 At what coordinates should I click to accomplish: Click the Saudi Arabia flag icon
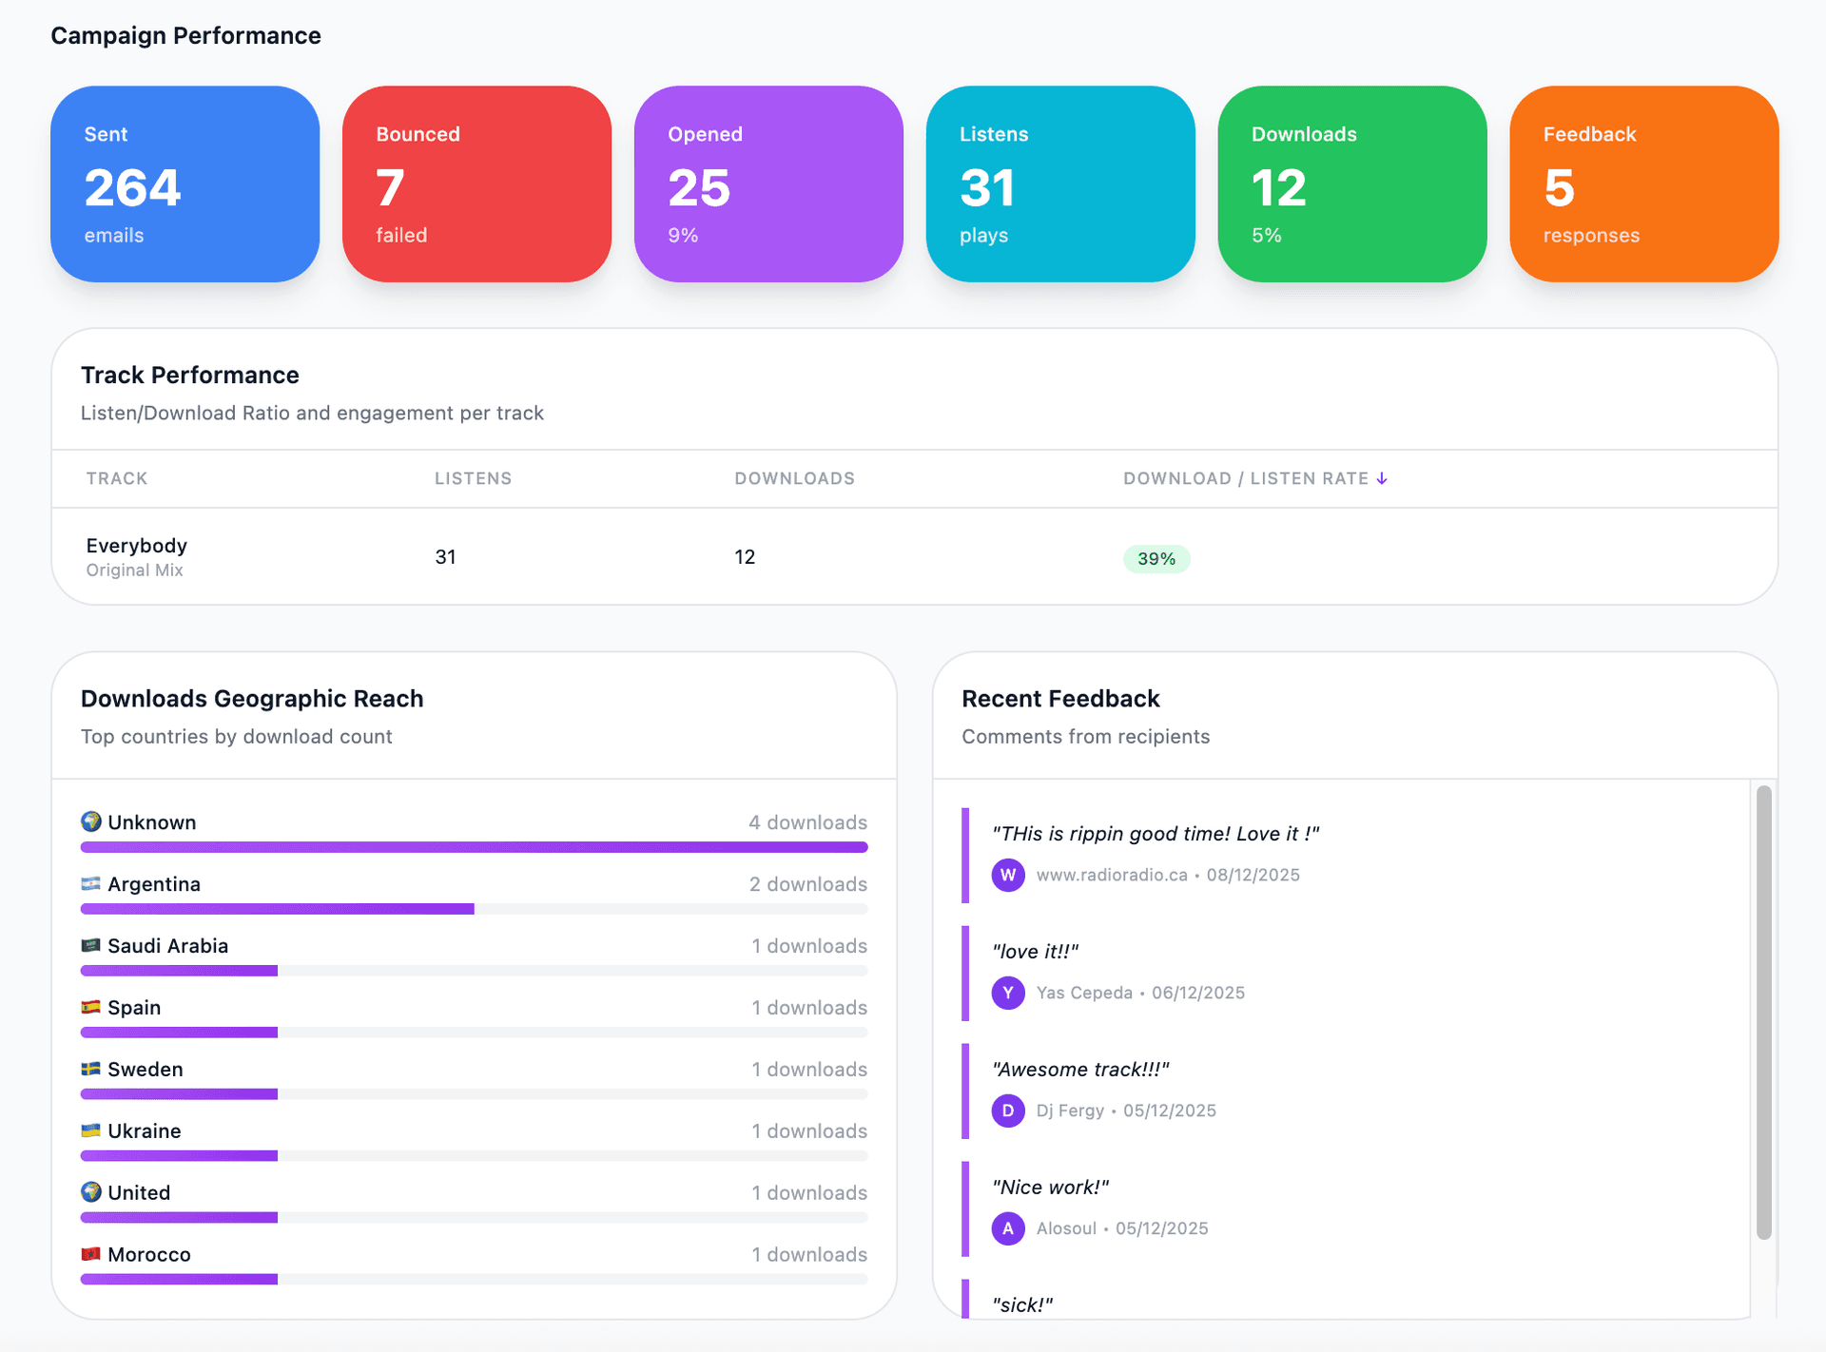coord(90,946)
